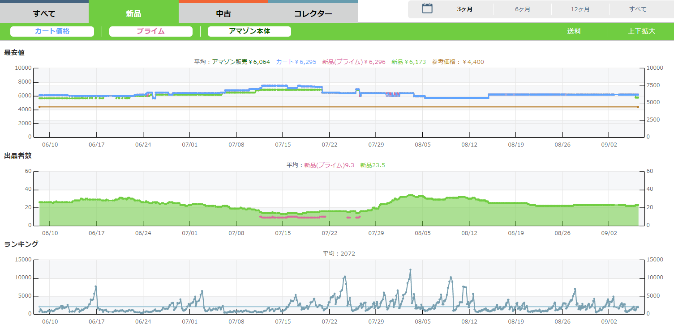This screenshot has width=674, height=328.
Task: Toggle the アマゾン本体 filter
Action: click(x=249, y=31)
